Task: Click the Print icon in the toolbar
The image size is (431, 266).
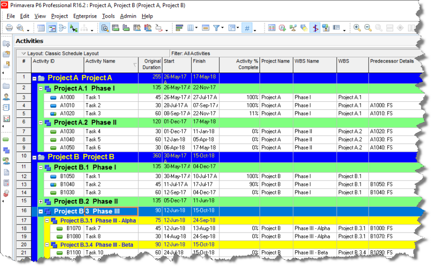Action: point(9,28)
